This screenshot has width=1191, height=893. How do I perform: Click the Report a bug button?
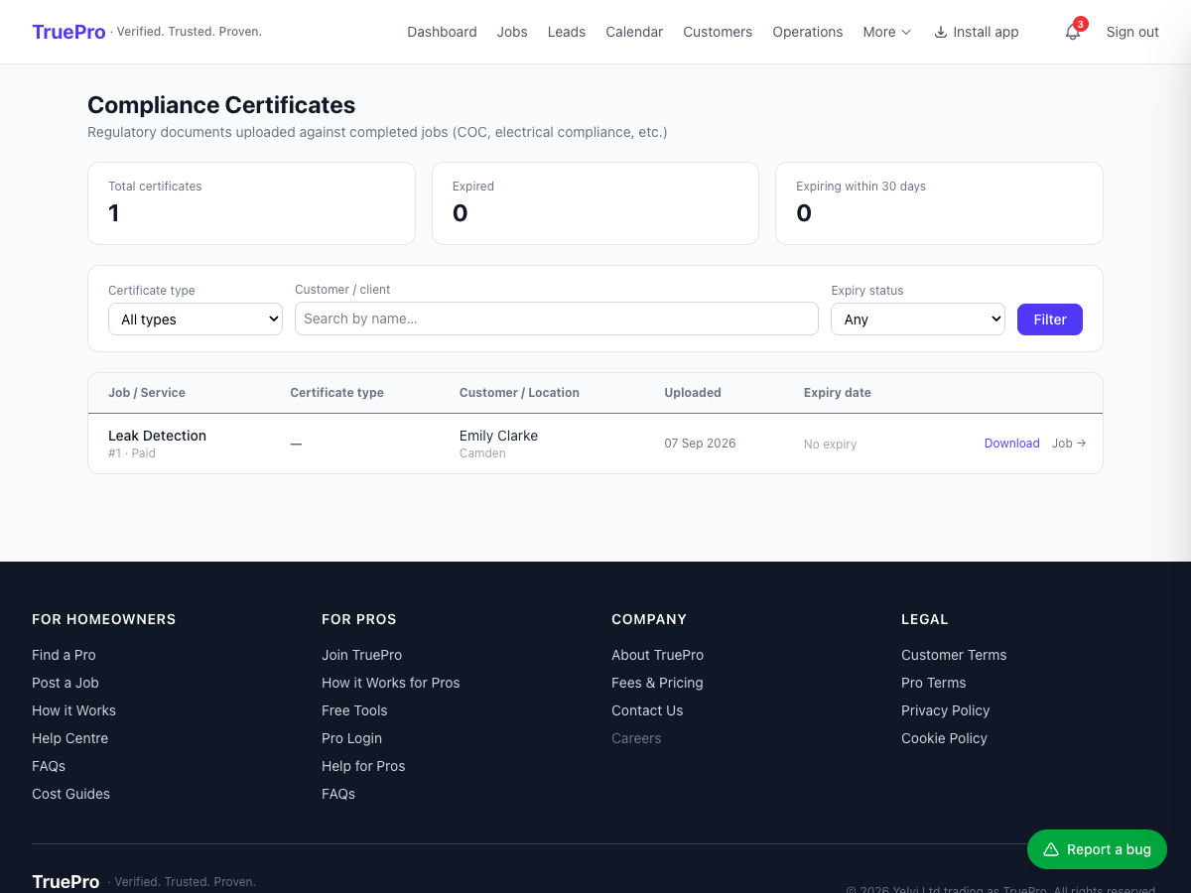click(x=1097, y=849)
